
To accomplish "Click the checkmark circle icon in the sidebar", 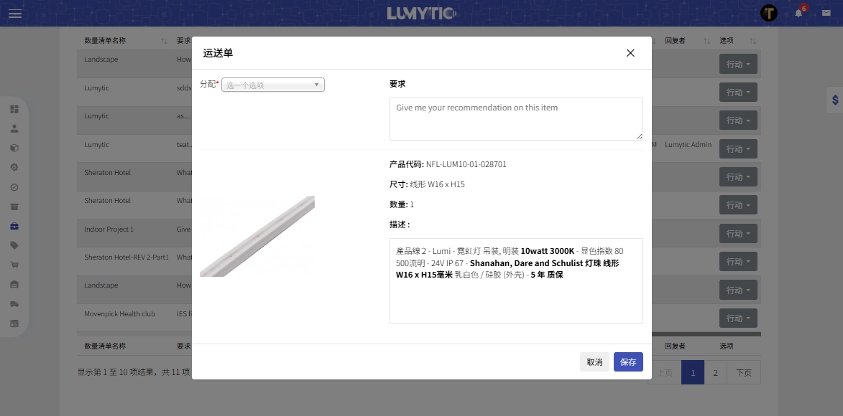I will coord(14,186).
